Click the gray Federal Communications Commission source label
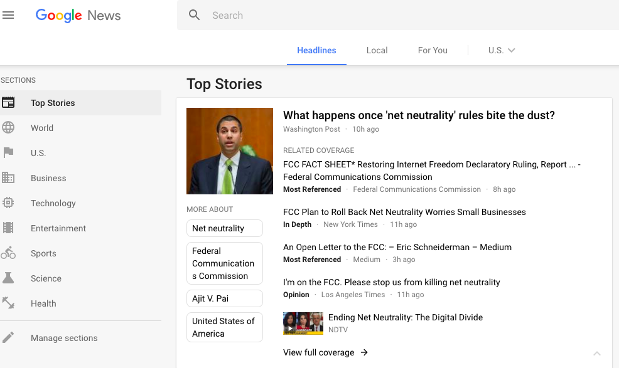 pyautogui.click(x=417, y=189)
